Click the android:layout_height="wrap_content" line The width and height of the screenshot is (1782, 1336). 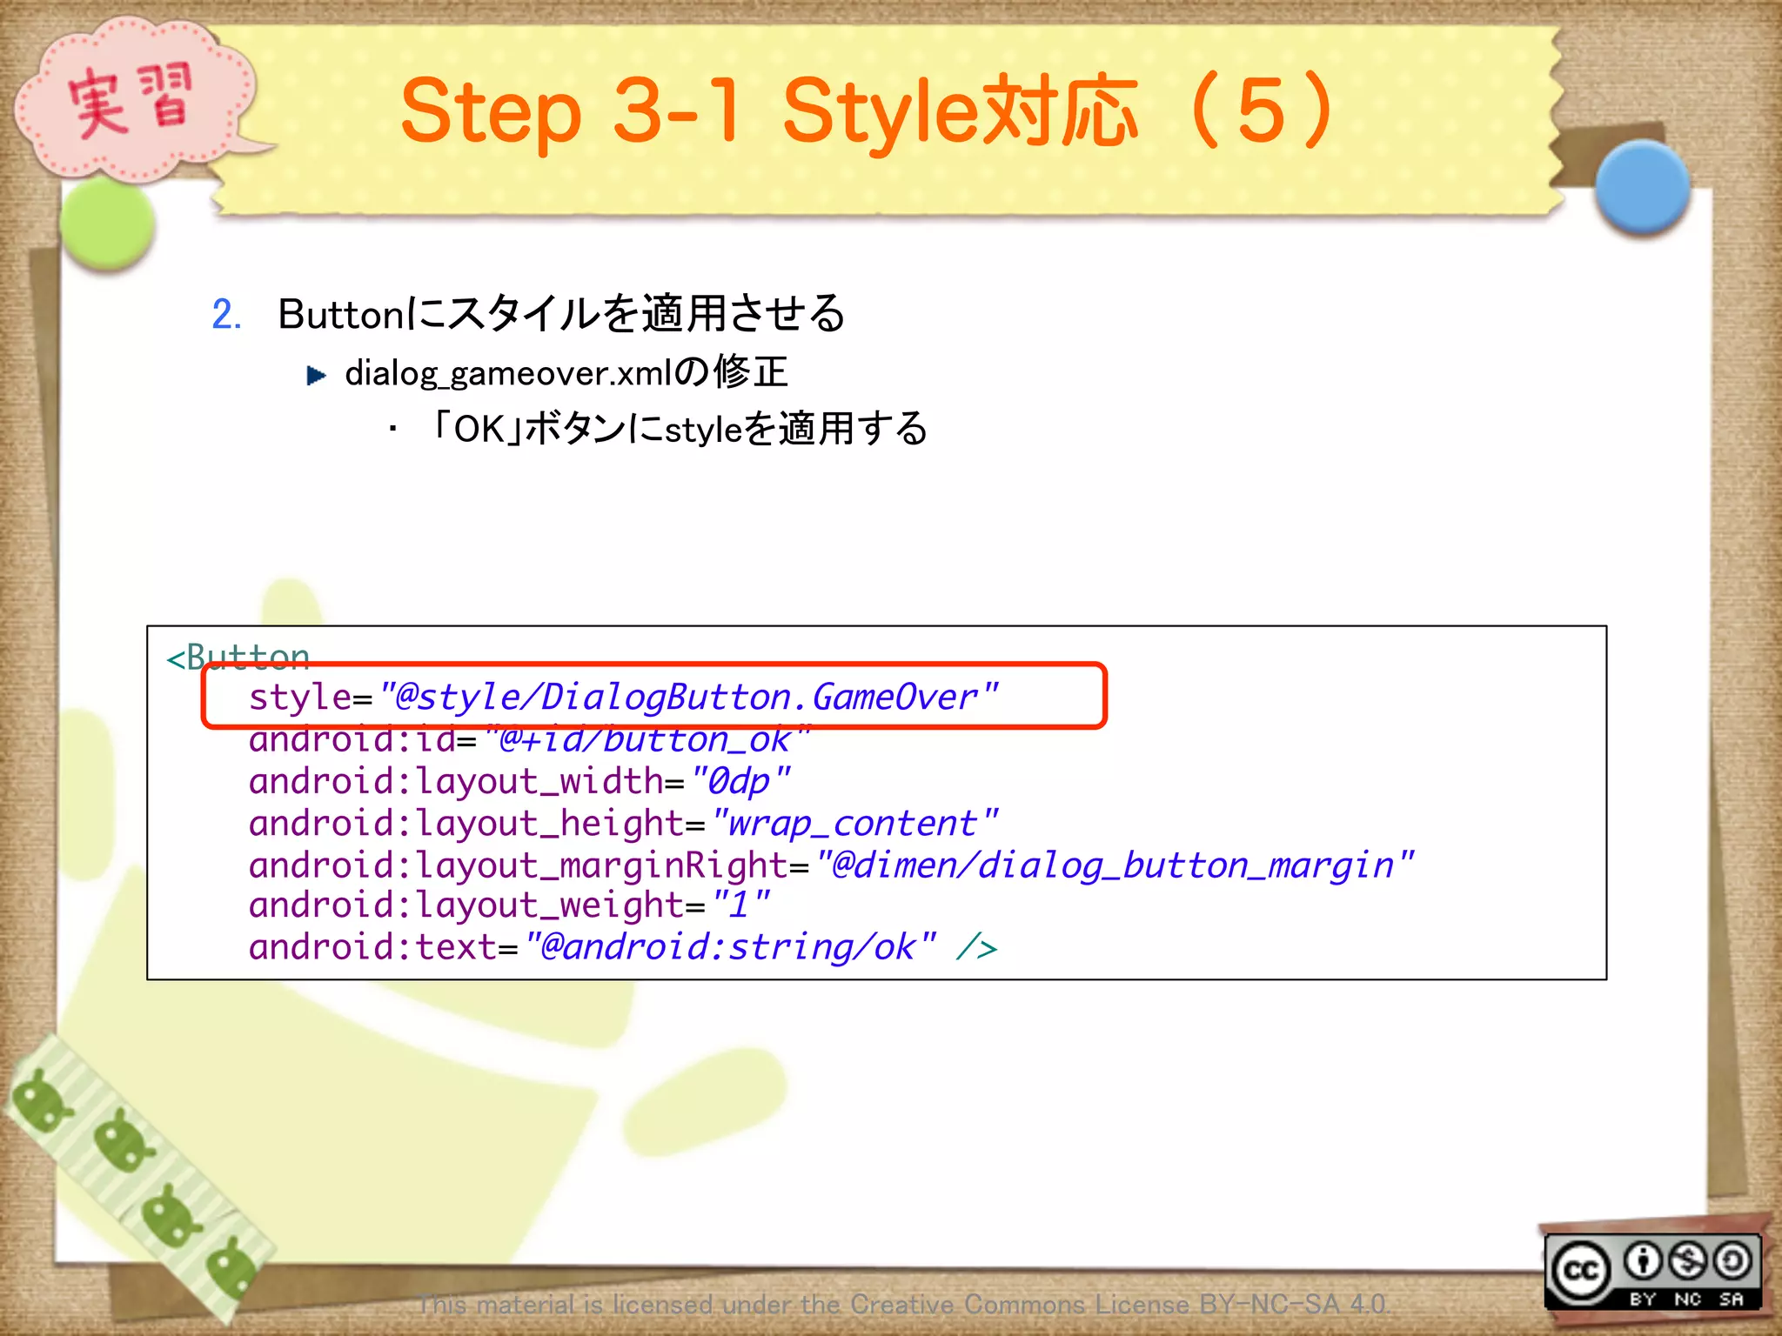623,823
